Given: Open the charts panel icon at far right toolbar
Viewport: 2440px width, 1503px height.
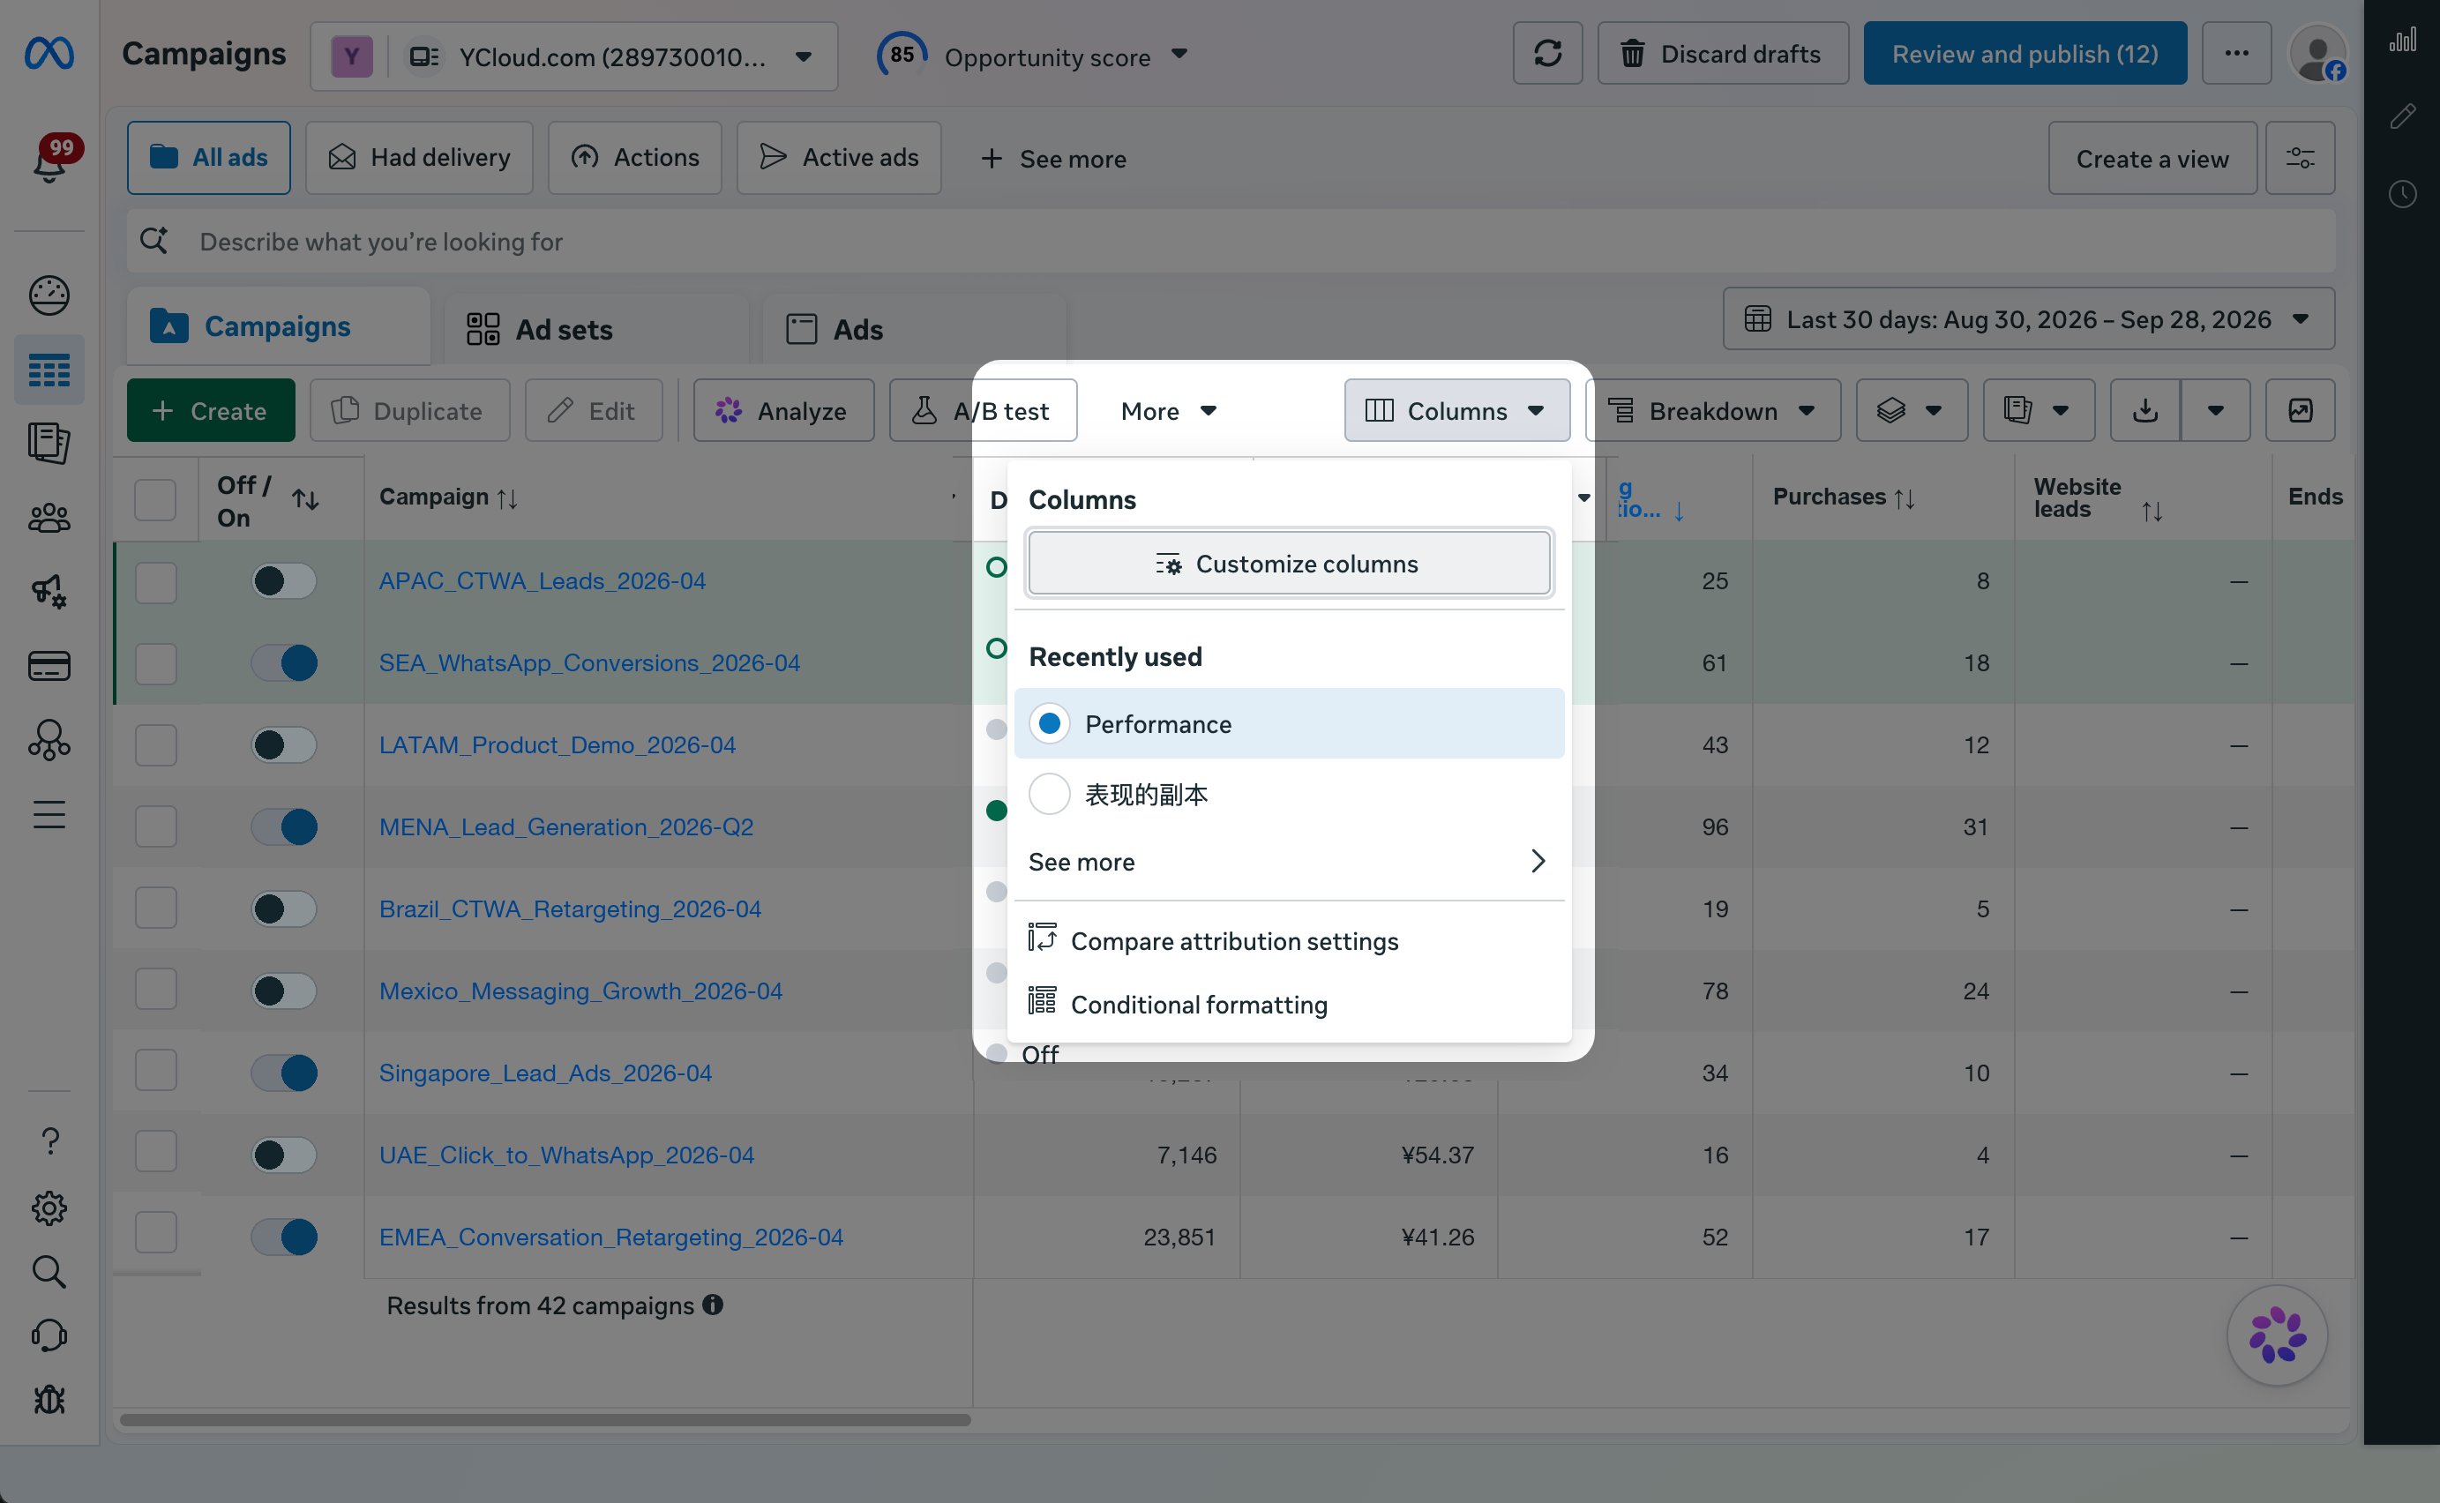Looking at the screenshot, I should click(x=2300, y=410).
